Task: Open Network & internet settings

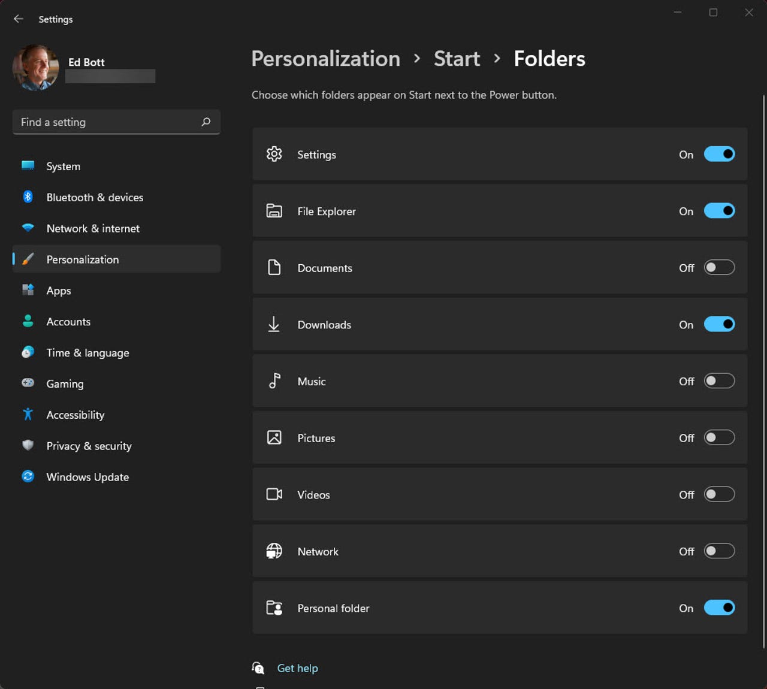Action: tap(116, 228)
